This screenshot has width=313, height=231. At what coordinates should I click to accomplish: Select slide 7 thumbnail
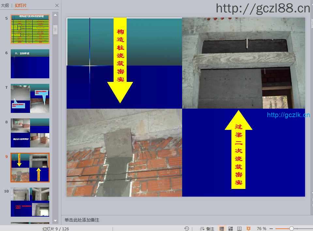point(30,98)
